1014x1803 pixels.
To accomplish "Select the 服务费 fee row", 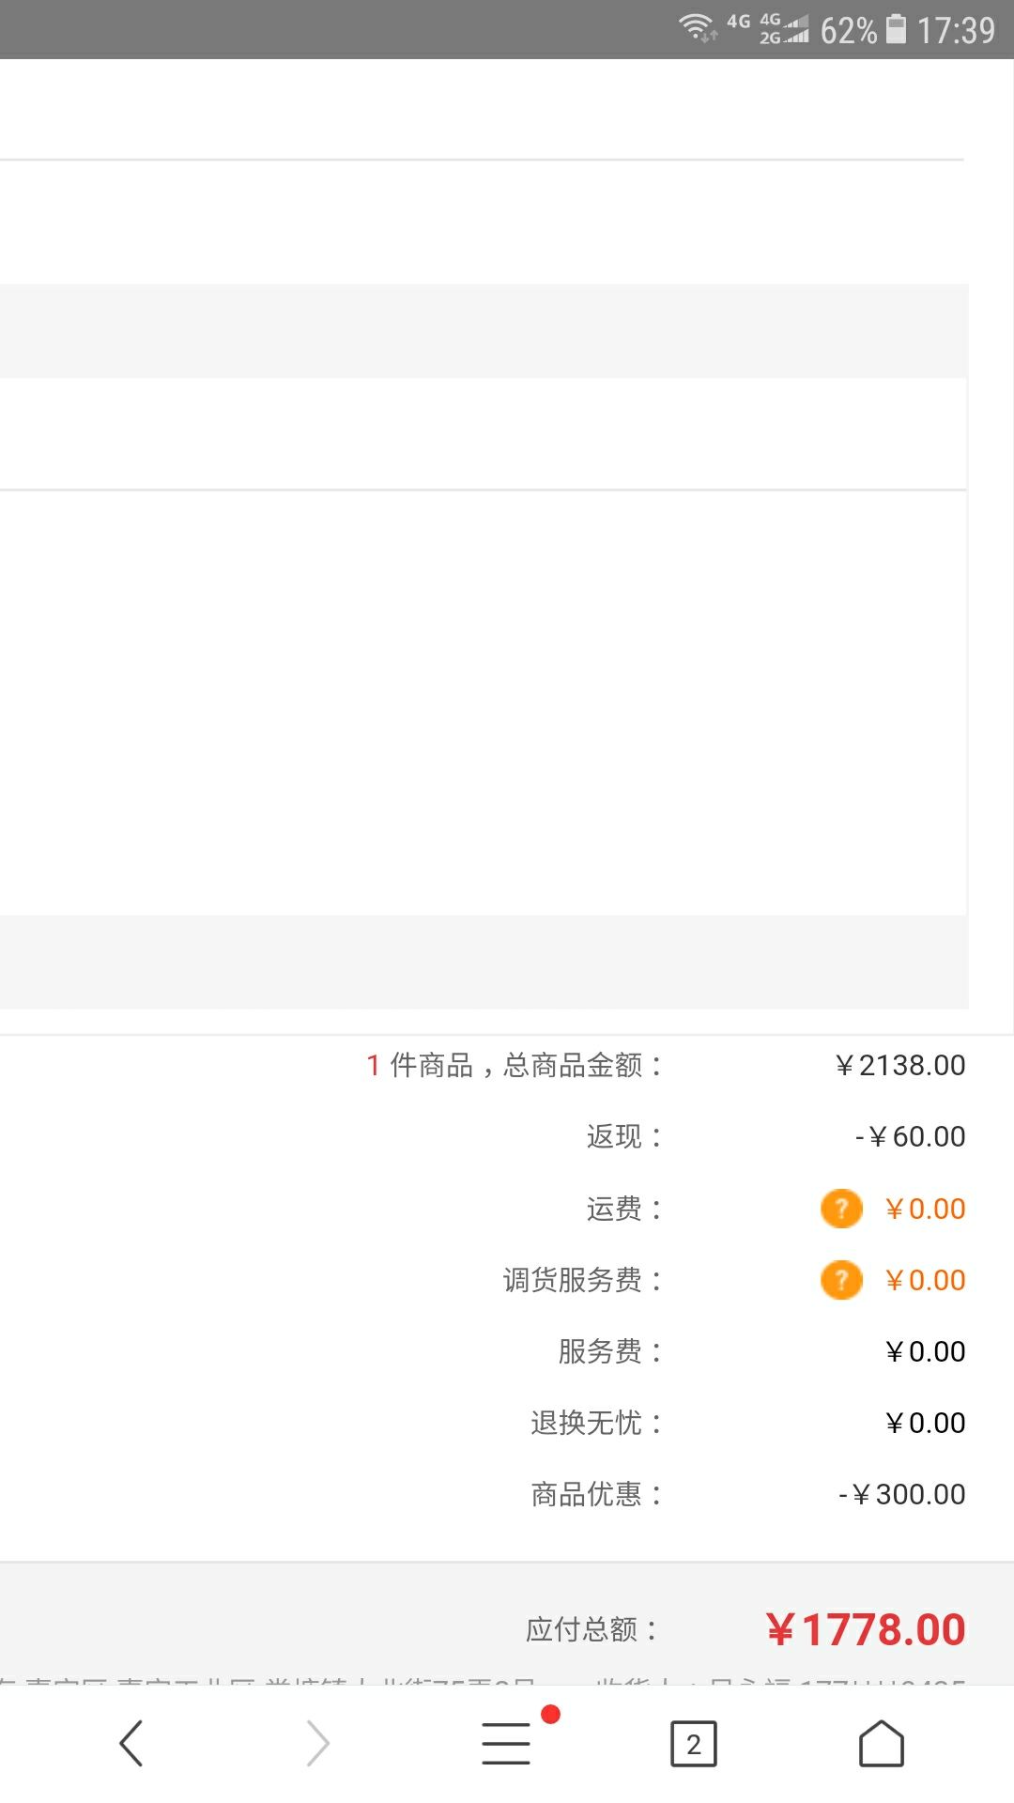I will [x=593, y=1351].
